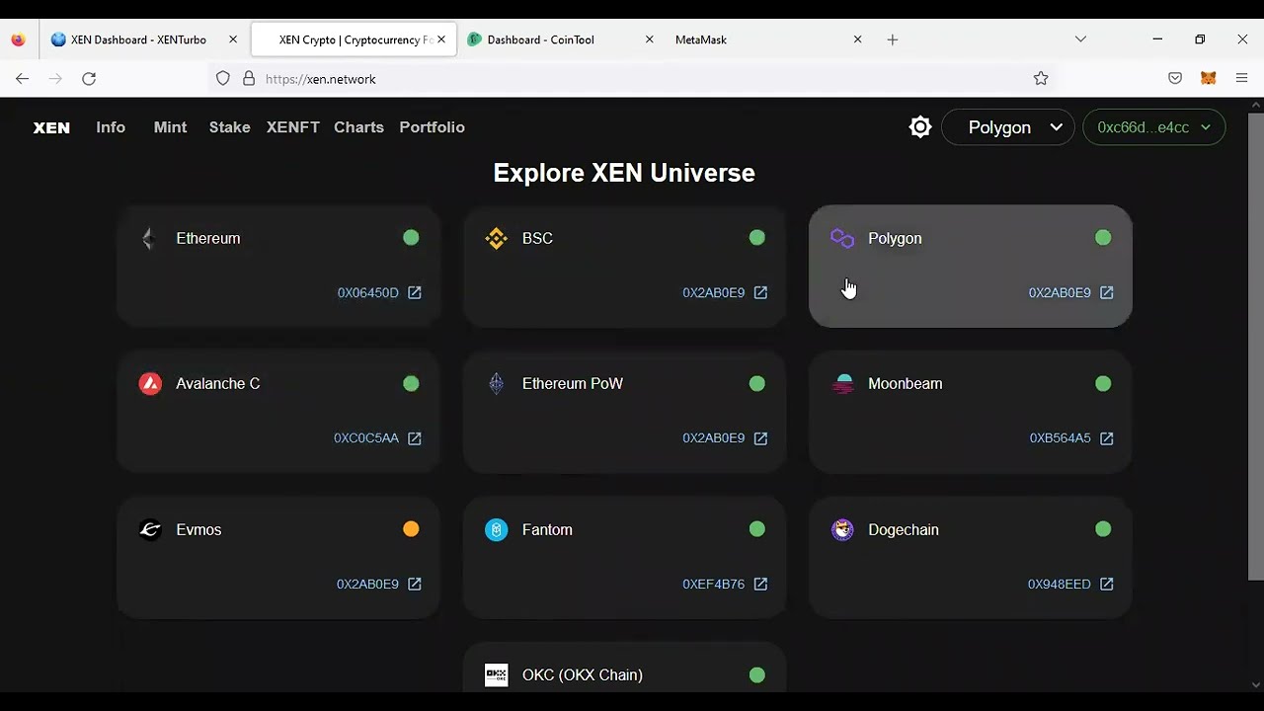Click the Ethereum diamond logo icon
This screenshot has width=1264, height=711.
point(150,238)
